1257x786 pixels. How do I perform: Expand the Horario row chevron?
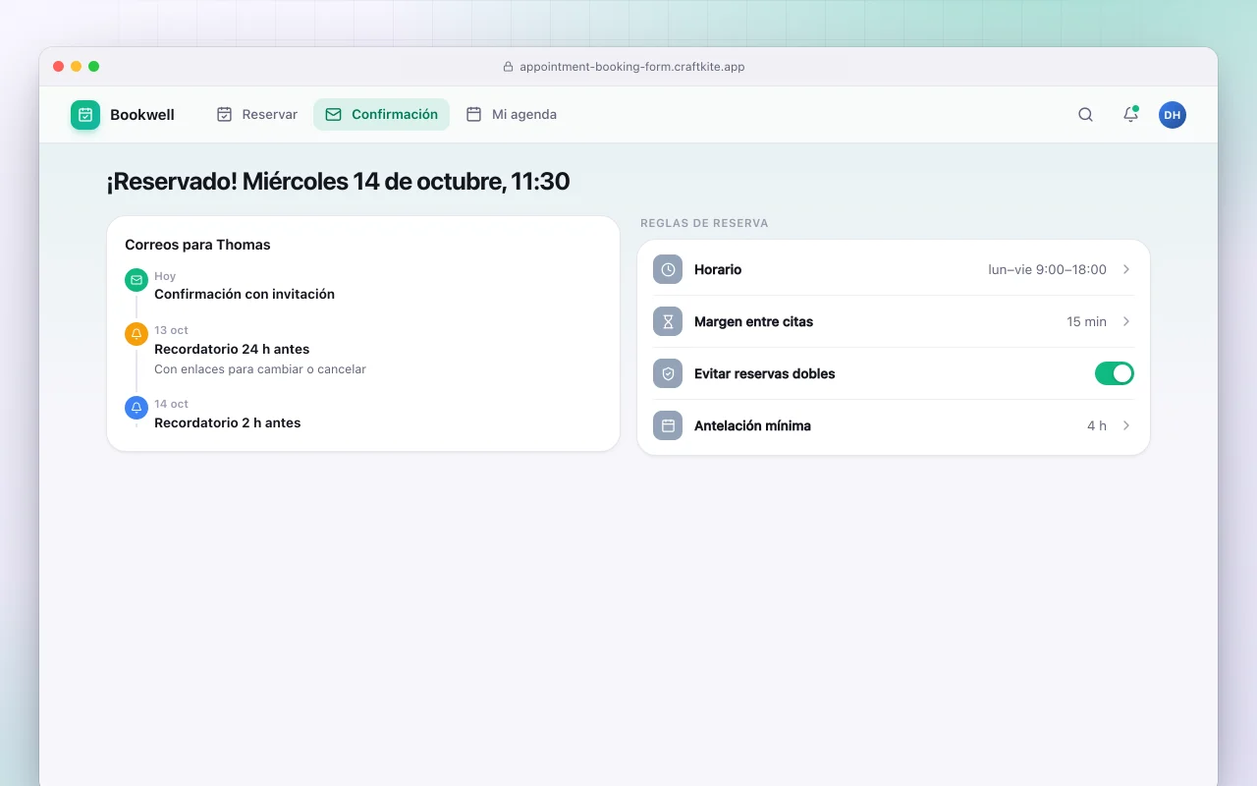1126,269
